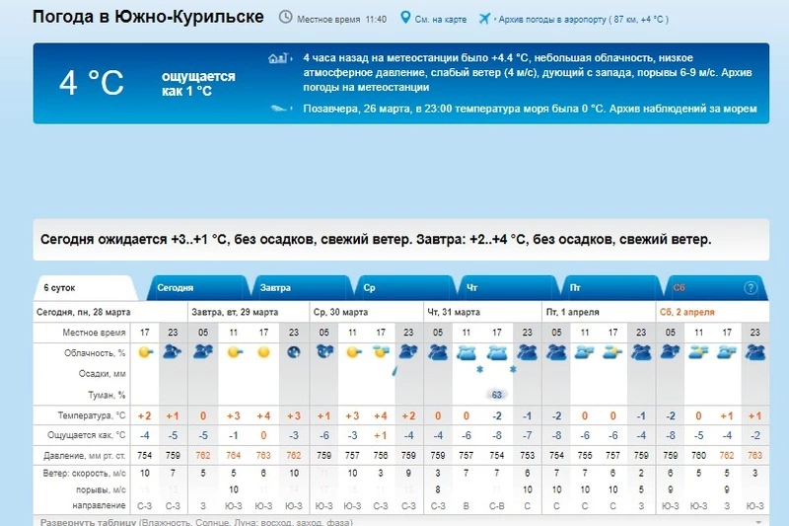The width and height of the screenshot is (789, 526).
Task: Switch to the Завтра tab
Action: click(276, 288)
